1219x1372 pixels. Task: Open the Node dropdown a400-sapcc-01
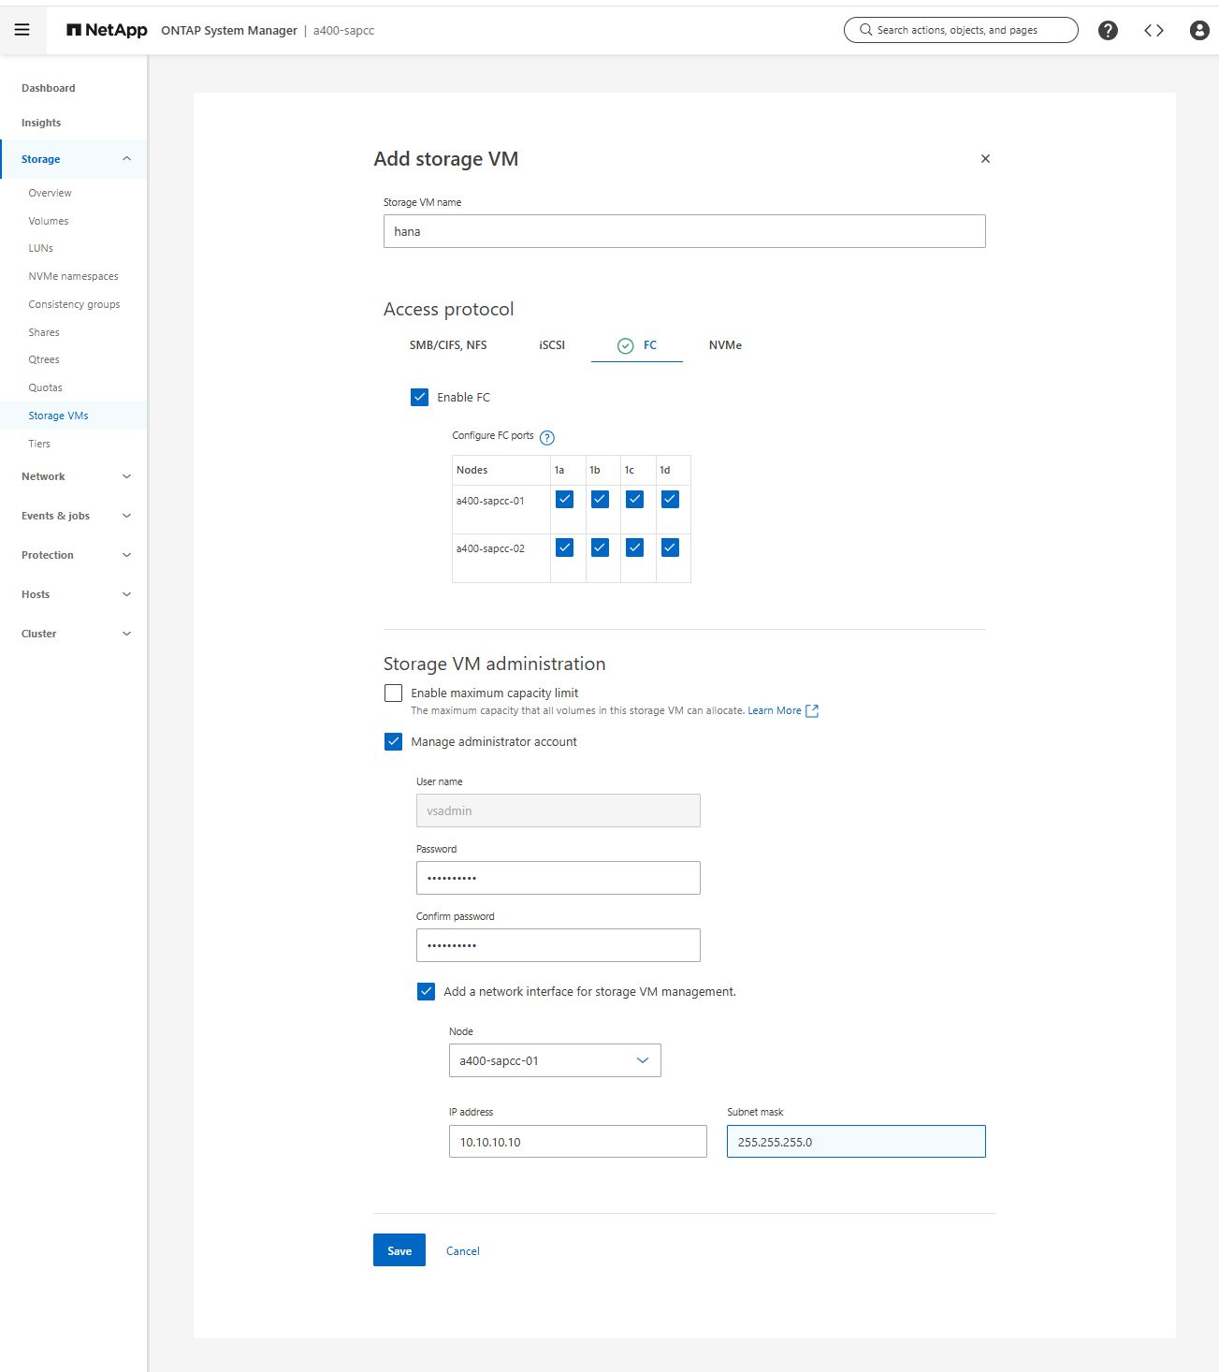pos(555,1060)
